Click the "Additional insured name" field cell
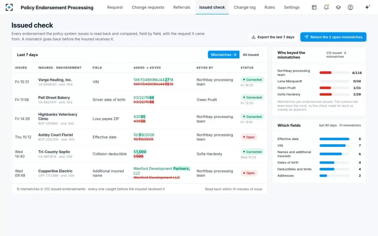This screenshot has width=378, height=236. [108, 173]
